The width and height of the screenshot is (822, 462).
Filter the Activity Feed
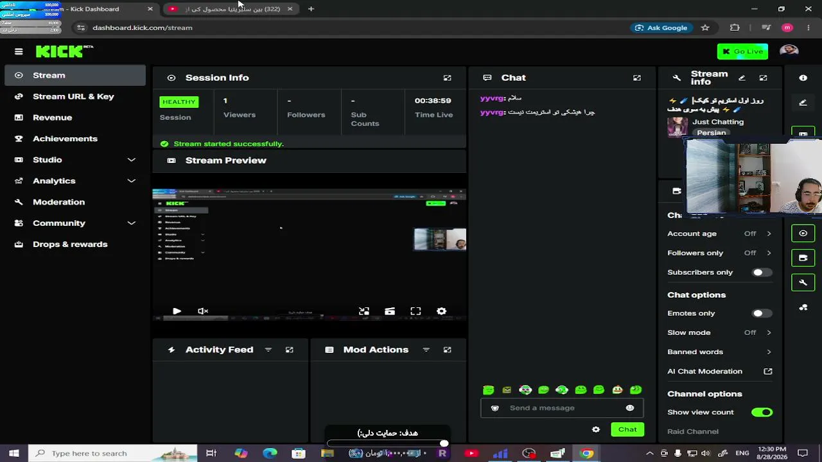[x=268, y=350]
